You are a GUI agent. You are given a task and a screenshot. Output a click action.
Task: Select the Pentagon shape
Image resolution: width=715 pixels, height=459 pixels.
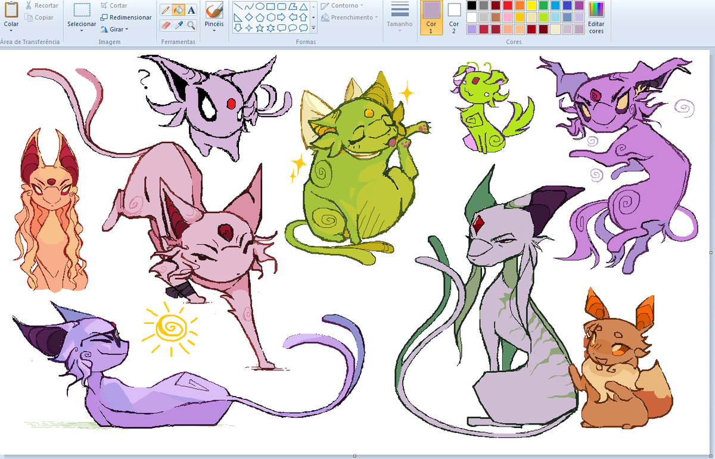[260, 17]
